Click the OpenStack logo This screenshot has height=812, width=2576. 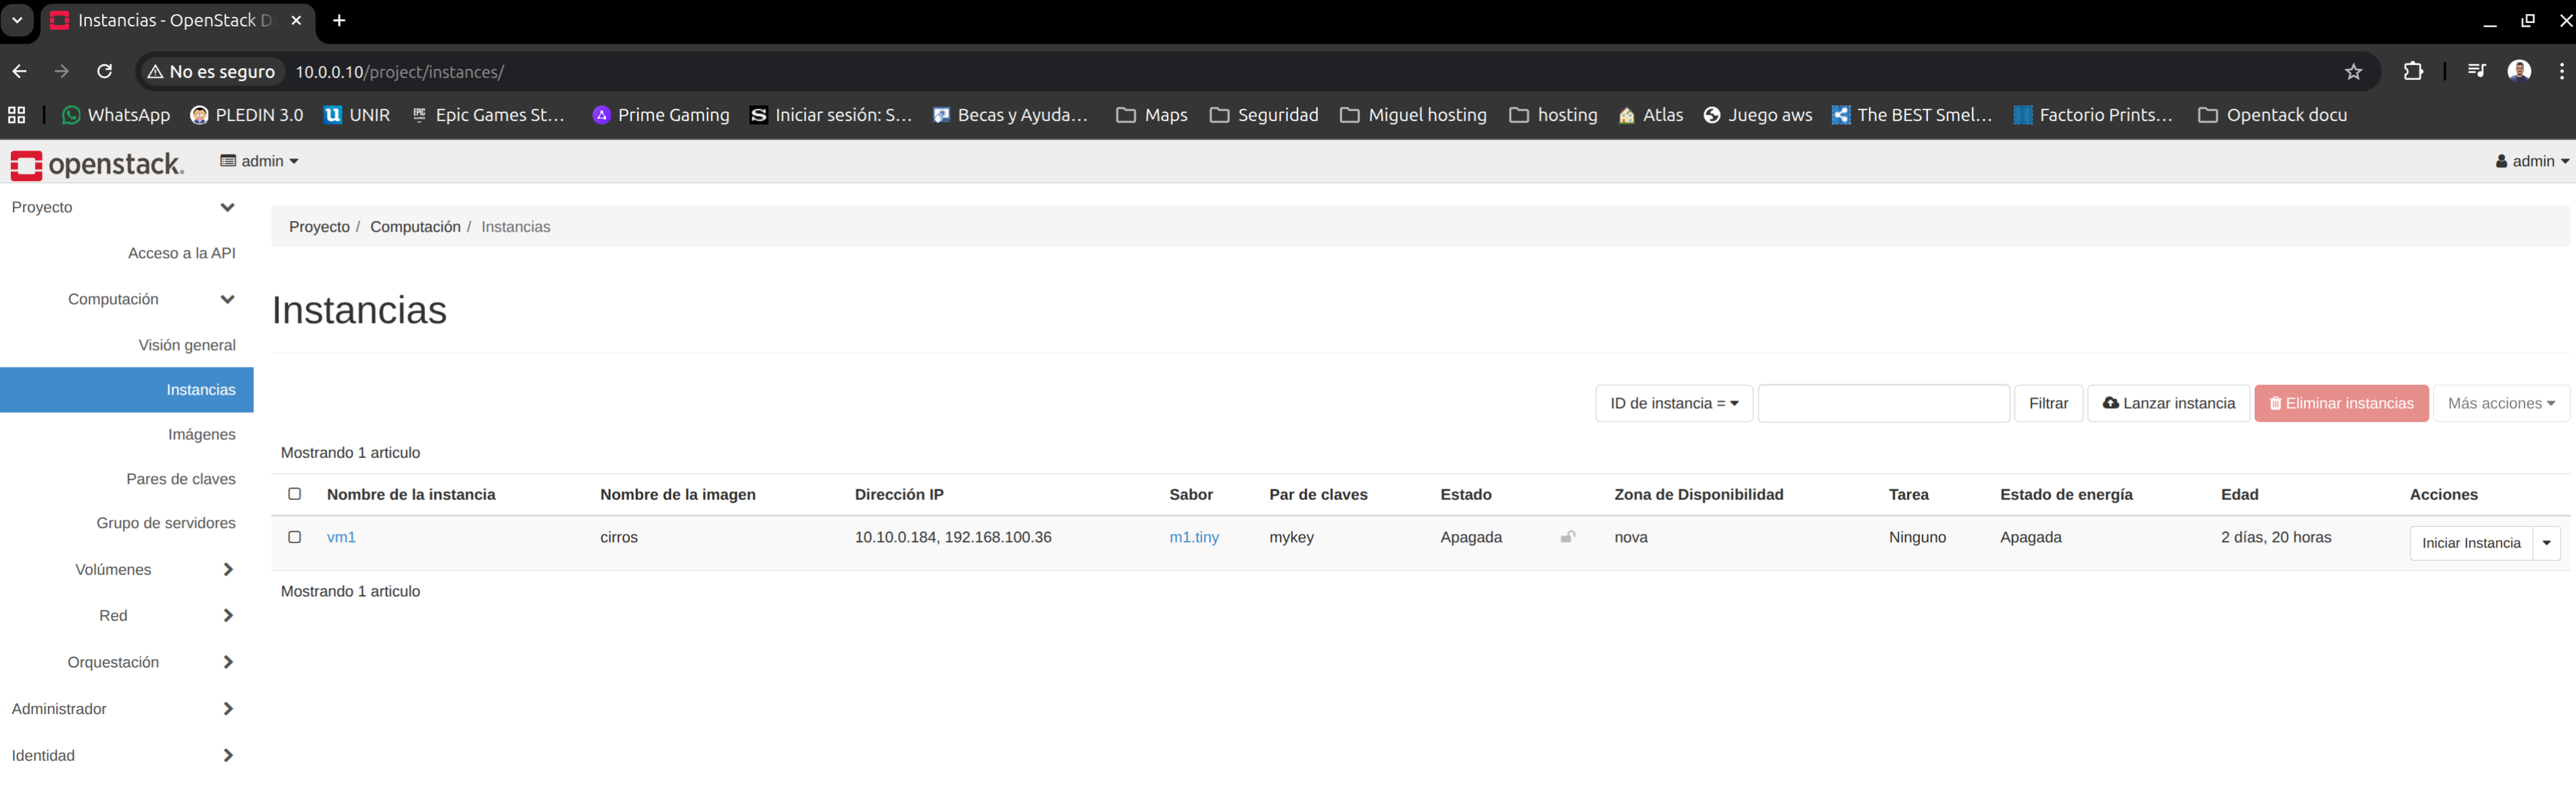(x=97, y=164)
